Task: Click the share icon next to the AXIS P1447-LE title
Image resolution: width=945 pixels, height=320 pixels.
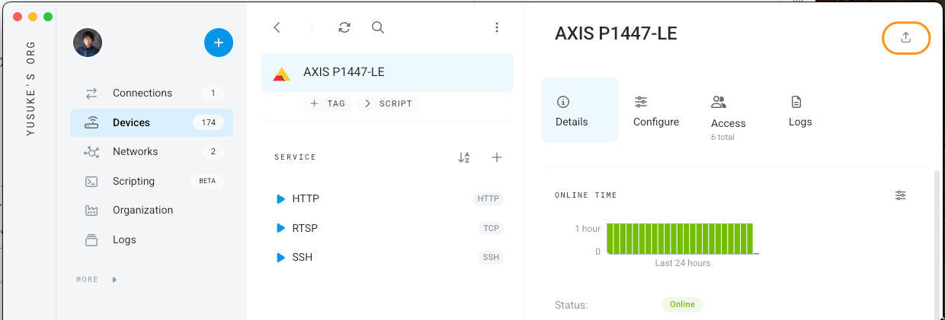Action: click(x=906, y=38)
